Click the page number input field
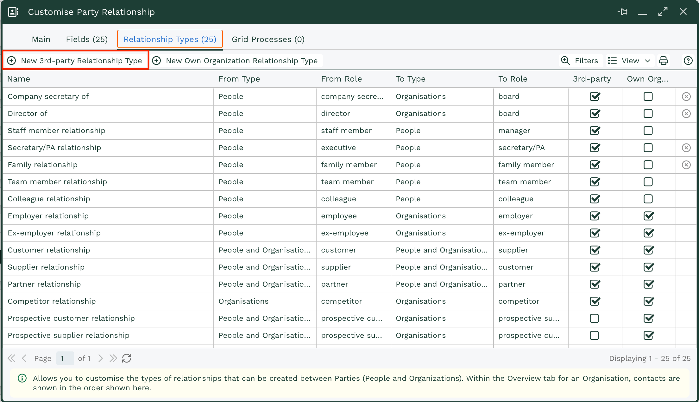 pos(65,358)
